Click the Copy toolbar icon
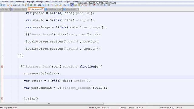 click(23, 5)
